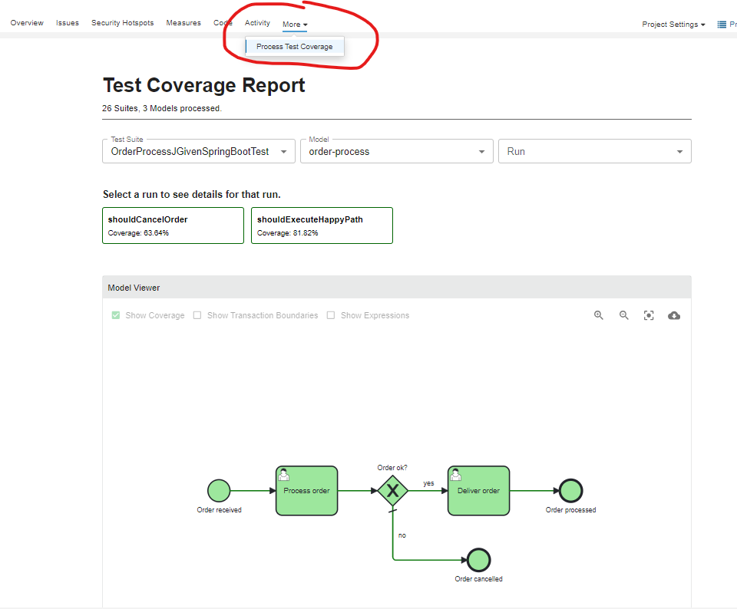Open the More menu

(295, 23)
